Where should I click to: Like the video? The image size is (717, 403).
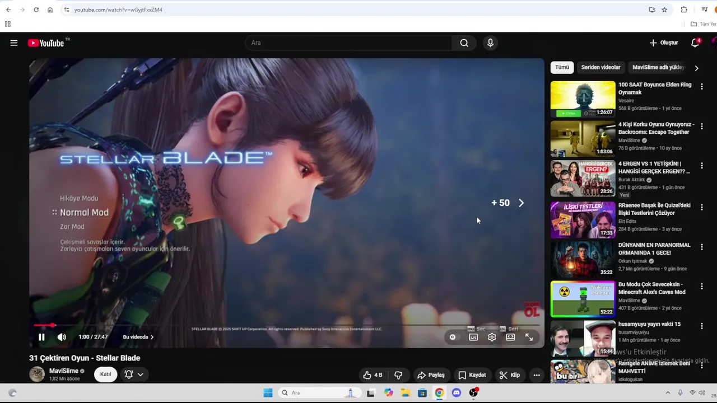click(373, 375)
